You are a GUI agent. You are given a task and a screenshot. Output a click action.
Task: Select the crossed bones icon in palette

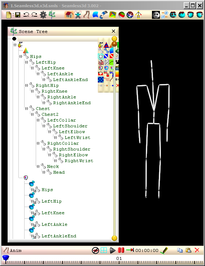click(x=106, y=62)
